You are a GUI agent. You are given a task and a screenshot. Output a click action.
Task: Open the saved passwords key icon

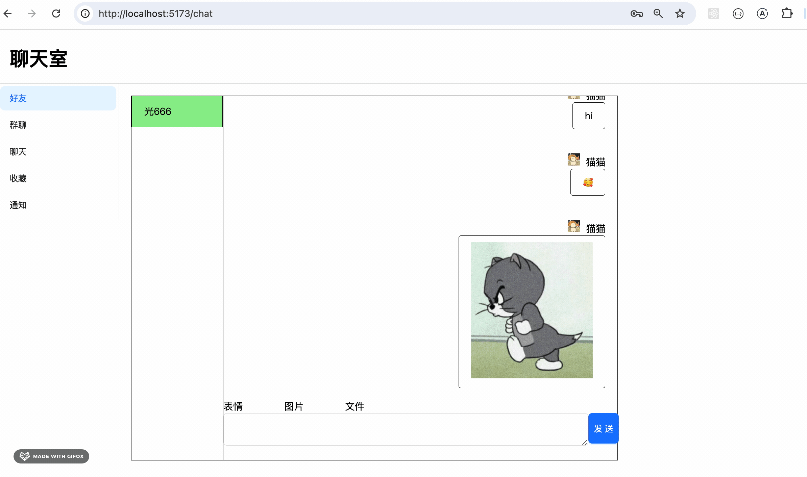pyautogui.click(x=636, y=14)
